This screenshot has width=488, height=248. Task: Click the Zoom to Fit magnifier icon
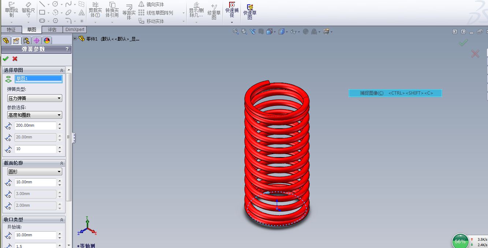click(x=235, y=31)
